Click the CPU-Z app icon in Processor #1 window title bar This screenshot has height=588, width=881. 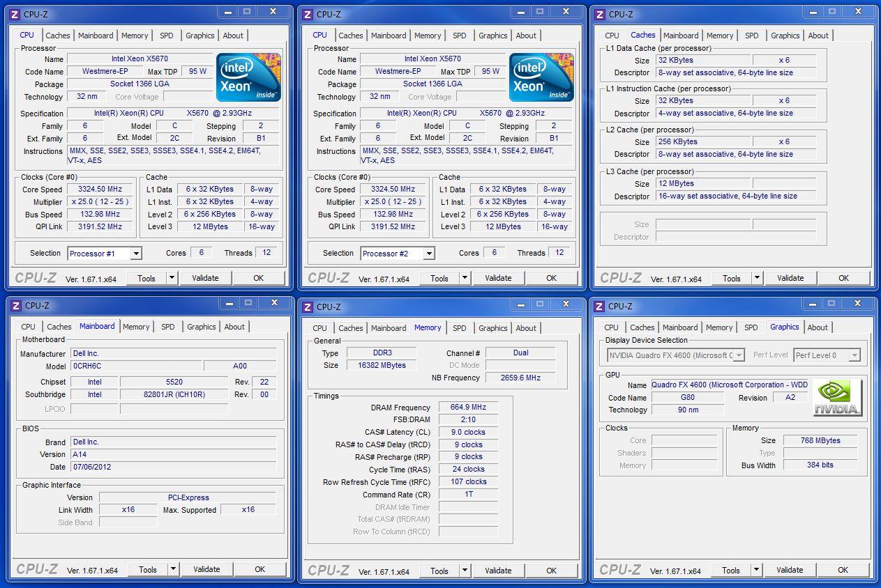tap(16, 14)
